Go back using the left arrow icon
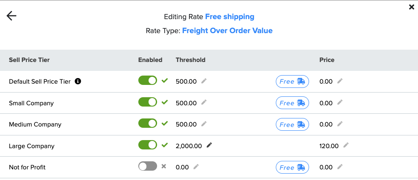418x180 pixels. point(11,16)
